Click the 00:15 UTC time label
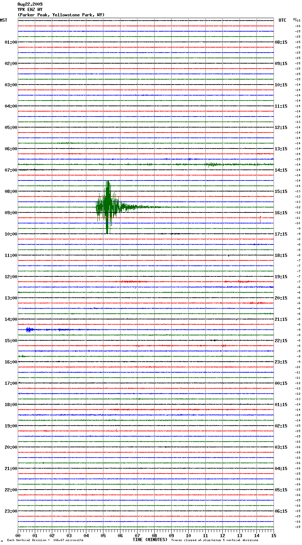Screen dimensions: 302x545 pos(281,383)
